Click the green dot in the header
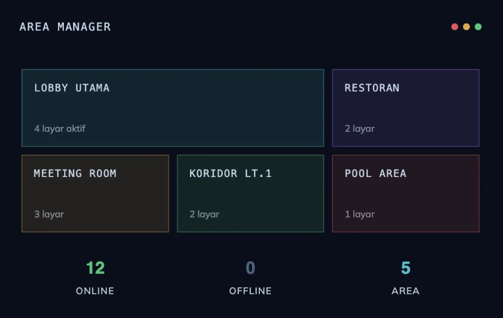 [478, 27]
